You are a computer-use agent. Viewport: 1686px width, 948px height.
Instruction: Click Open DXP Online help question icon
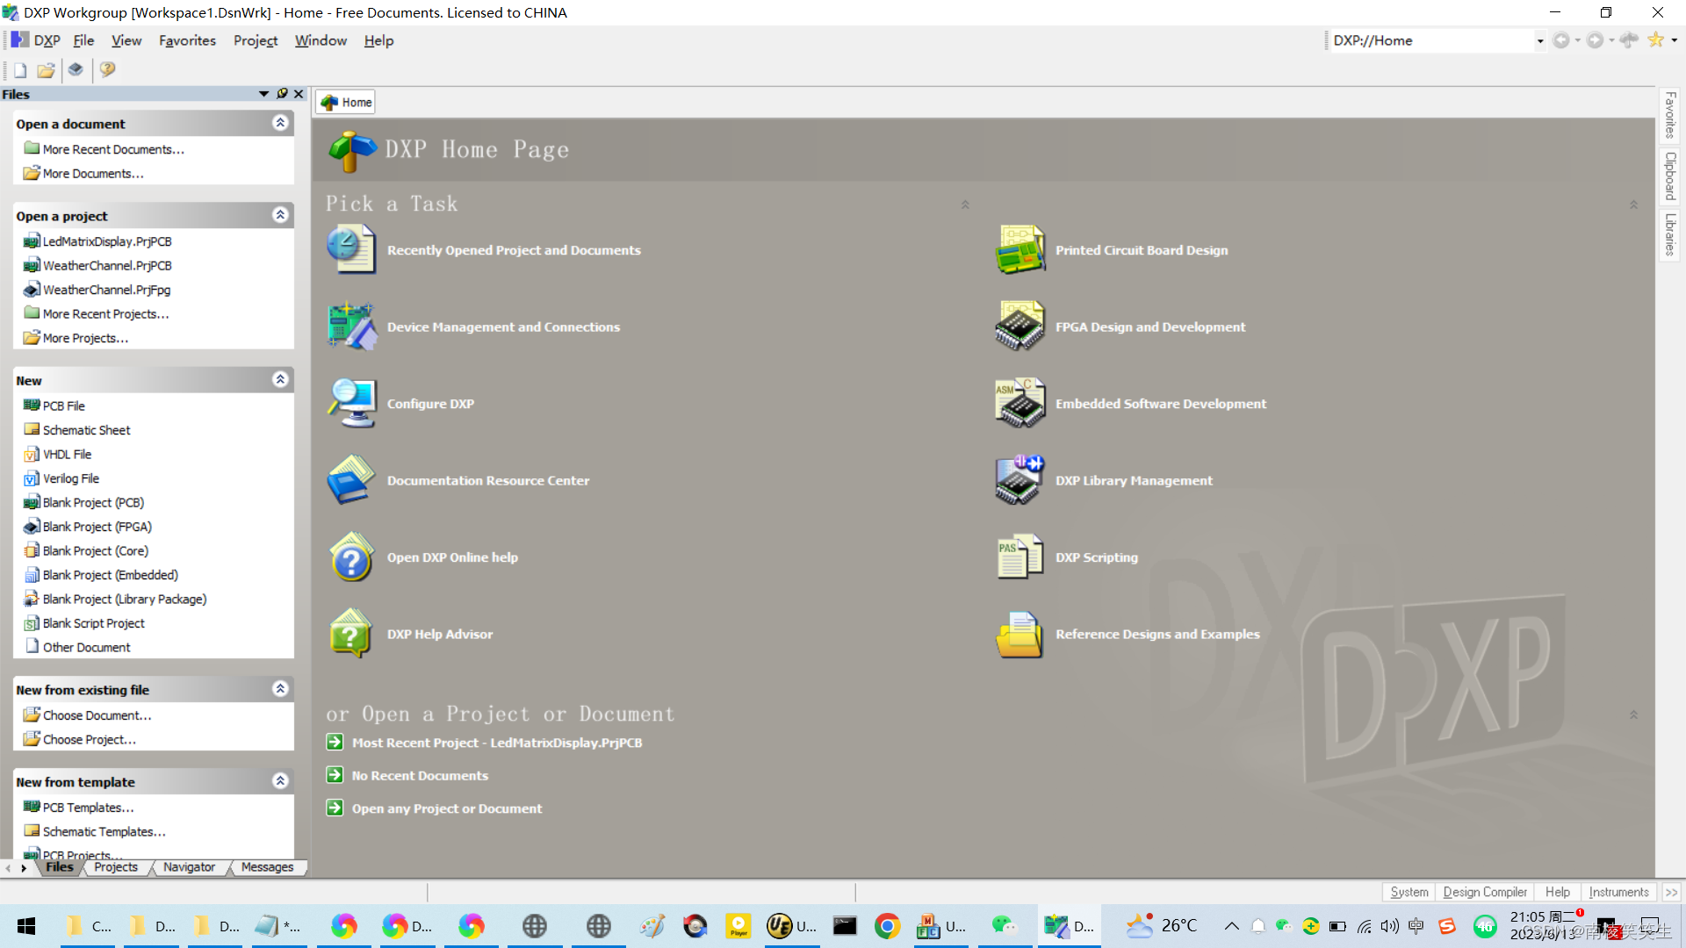(x=351, y=557)
